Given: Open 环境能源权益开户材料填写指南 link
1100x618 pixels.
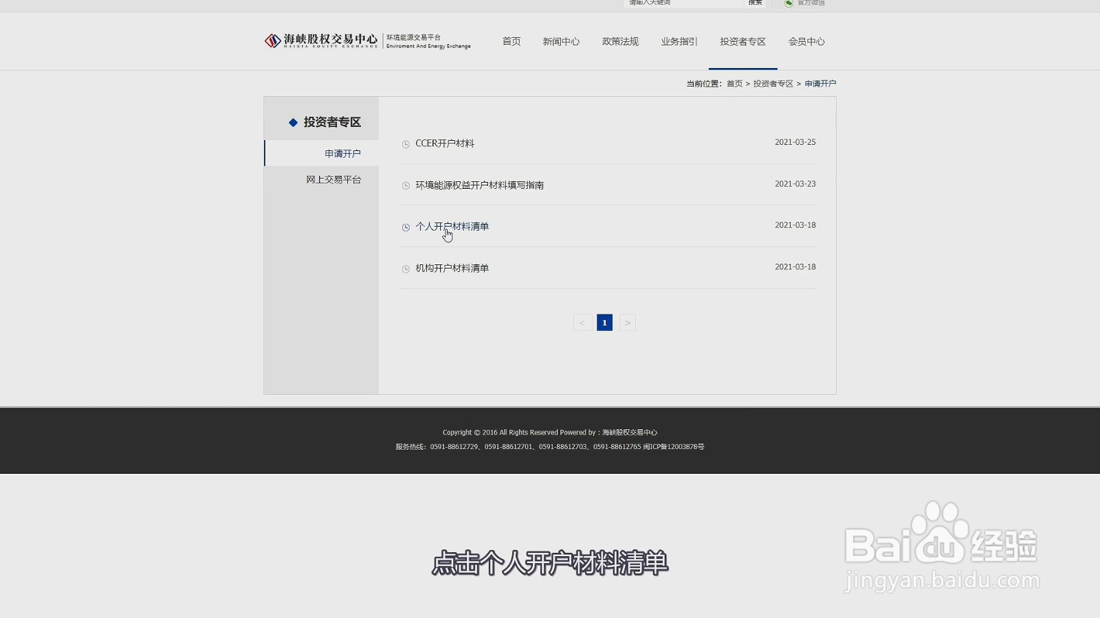Looking at the screenshot, I should [480, 185].
